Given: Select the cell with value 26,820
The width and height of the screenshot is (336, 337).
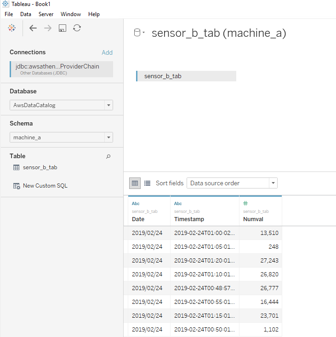Looking at the screenshot, I should [x=261, y=274].
